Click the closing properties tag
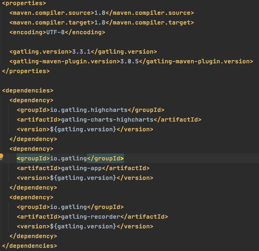Viewport: 259px width, 251px height. click(x=26, y=71)
